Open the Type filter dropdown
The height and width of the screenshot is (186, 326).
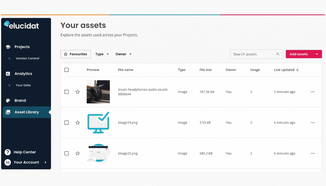102,54
